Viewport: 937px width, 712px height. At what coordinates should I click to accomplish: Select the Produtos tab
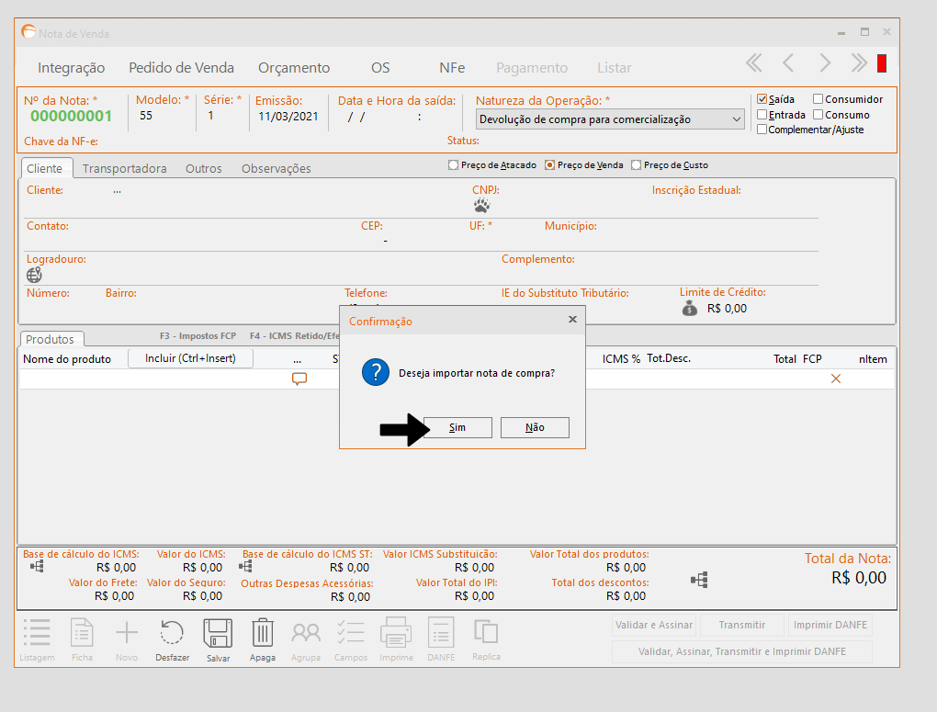pos(51,339)
